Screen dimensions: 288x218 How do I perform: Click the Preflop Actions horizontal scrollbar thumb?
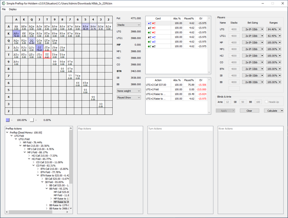[x=30, y=212]
